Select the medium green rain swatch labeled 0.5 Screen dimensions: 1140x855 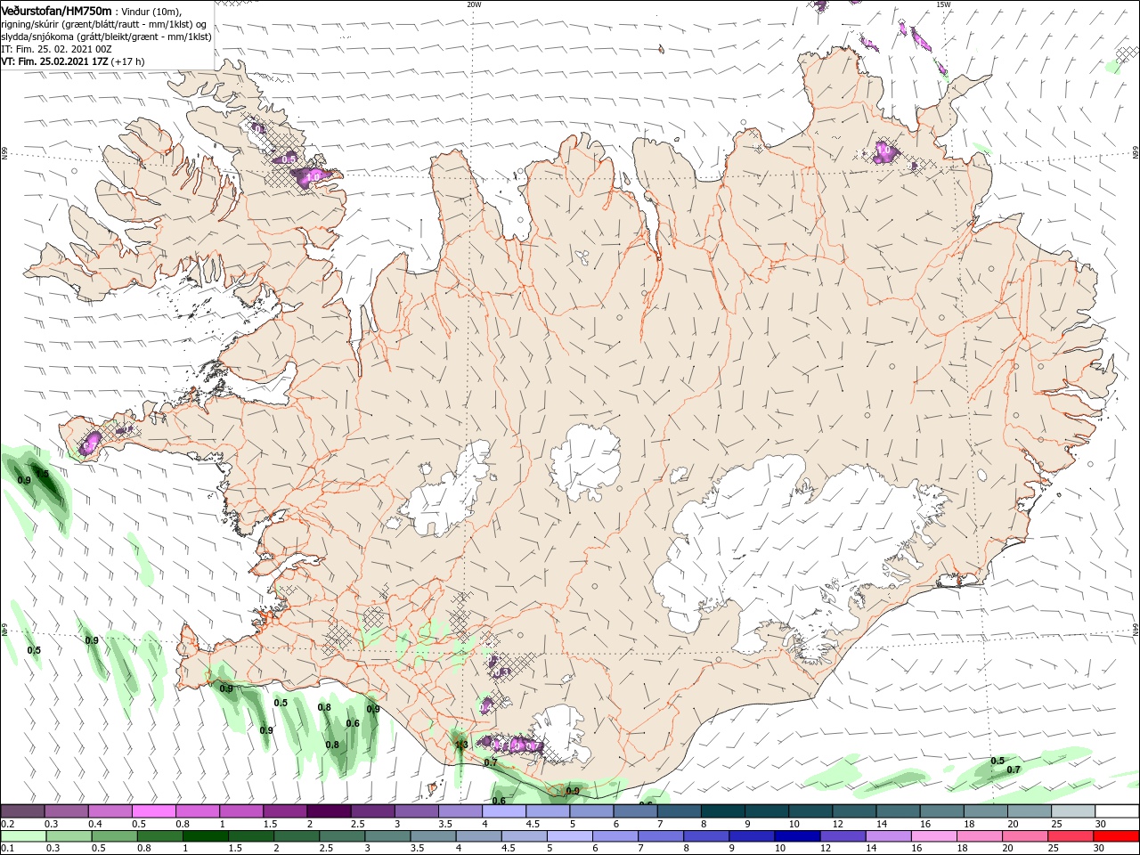point(114,836)
